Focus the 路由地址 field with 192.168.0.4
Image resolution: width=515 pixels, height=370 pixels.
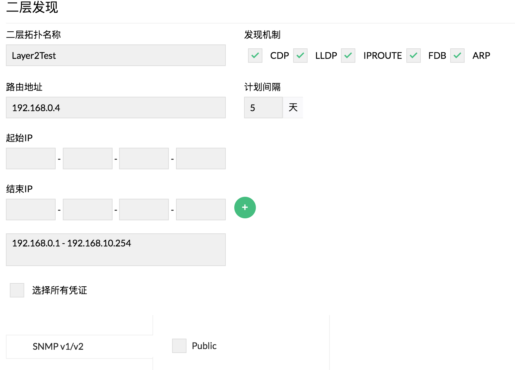[115, 108]
